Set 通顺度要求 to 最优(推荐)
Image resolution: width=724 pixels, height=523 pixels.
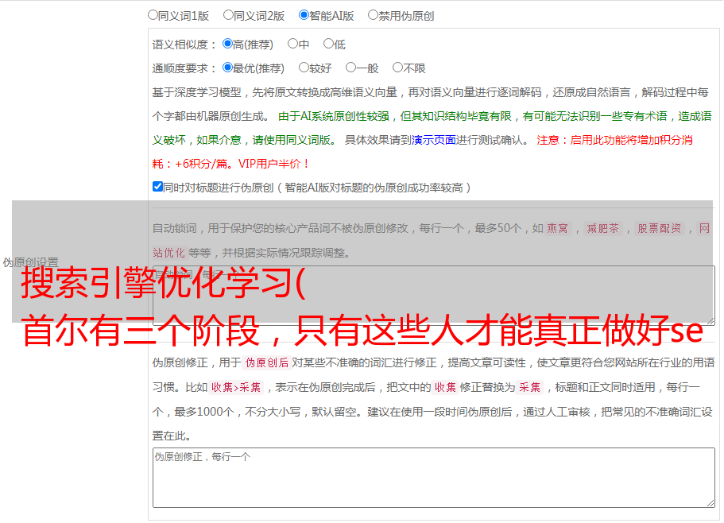[227, 68]
